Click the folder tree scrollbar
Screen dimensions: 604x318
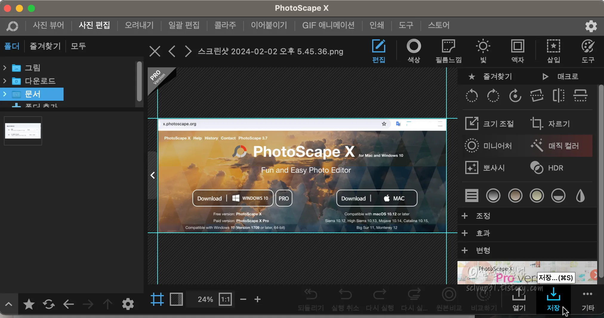click(x=139, y=81)
